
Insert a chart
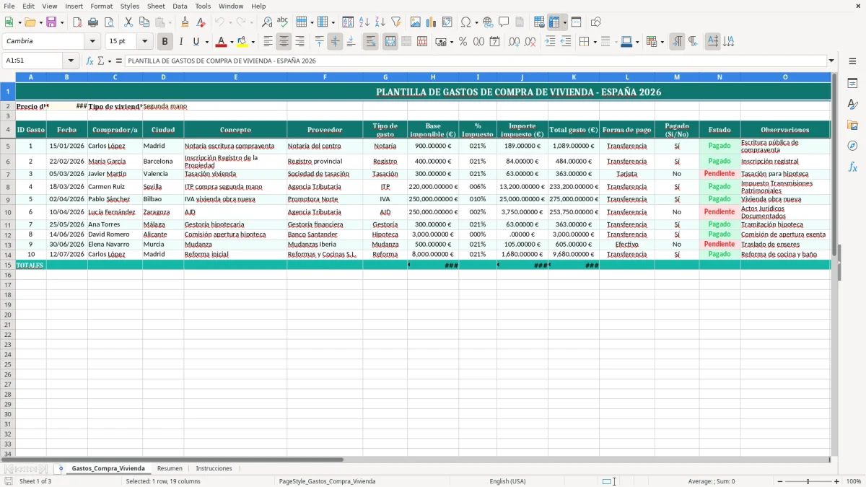[432, 22]
